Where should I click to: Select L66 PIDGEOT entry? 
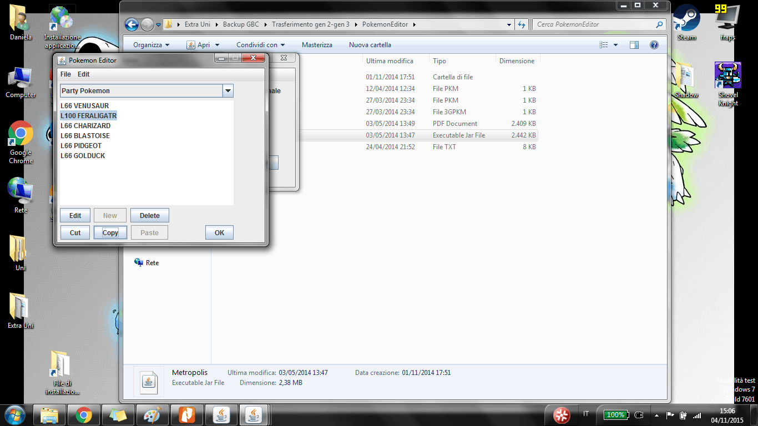click(81, 145)
